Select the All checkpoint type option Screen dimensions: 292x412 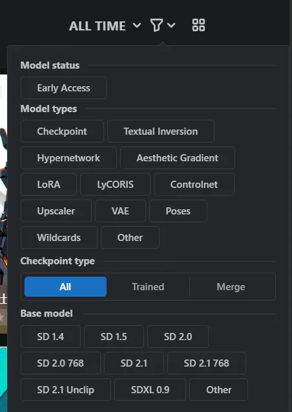[65, 287]
